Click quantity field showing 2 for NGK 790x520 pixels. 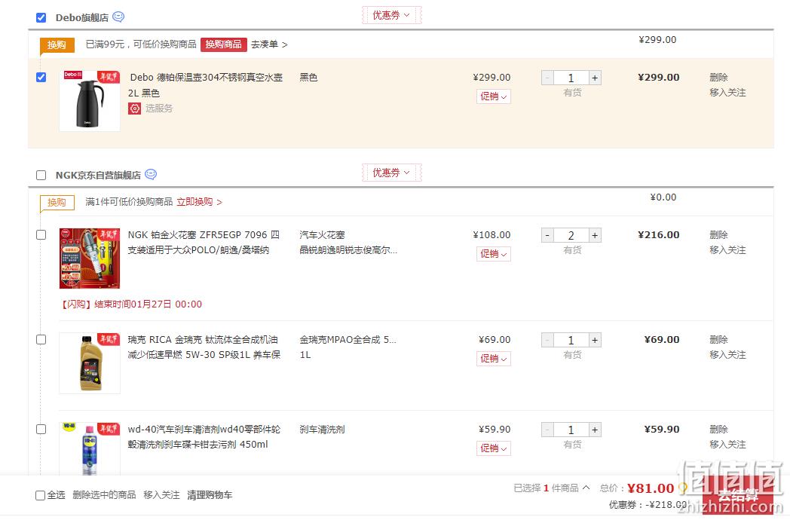click(x=571, y=235)
